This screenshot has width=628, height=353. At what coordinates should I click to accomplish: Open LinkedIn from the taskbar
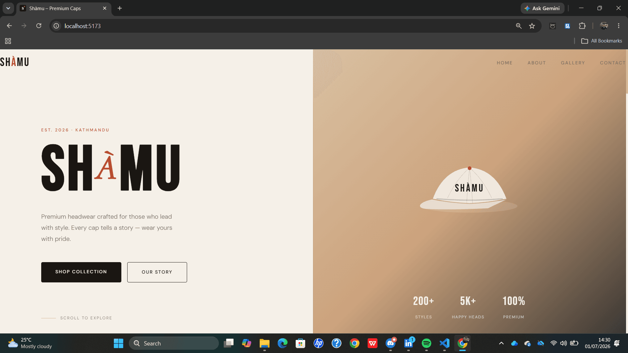[x=409, y=343]
